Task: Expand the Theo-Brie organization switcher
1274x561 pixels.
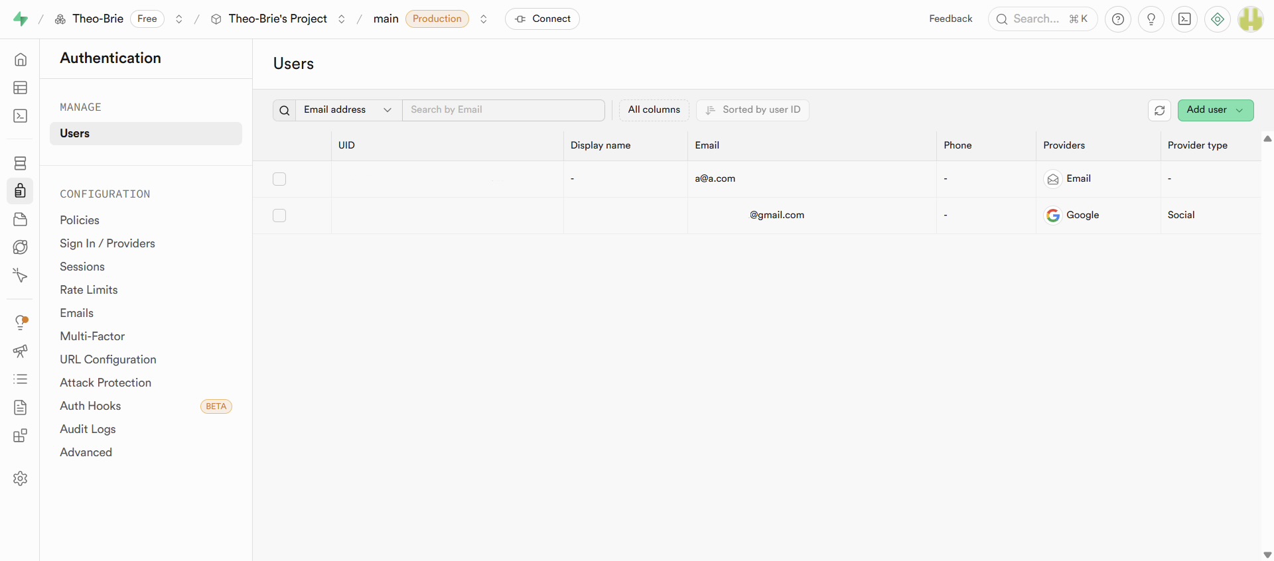Action: [x=179, y=19]
